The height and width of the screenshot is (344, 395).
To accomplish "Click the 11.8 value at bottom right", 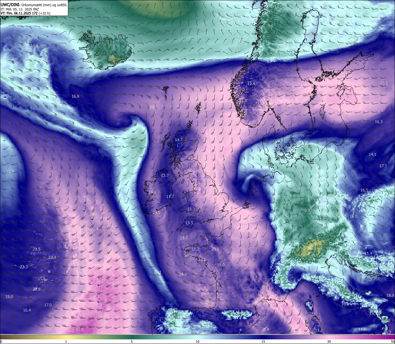I will pos(362,329).
